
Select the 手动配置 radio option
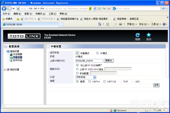click(x=77, y=73)
